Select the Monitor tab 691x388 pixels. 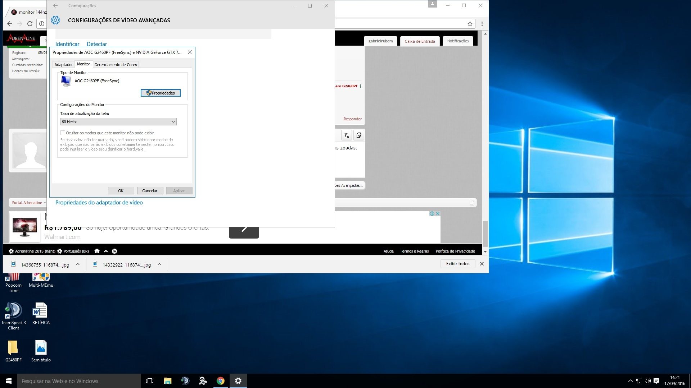tap(83, 64)
